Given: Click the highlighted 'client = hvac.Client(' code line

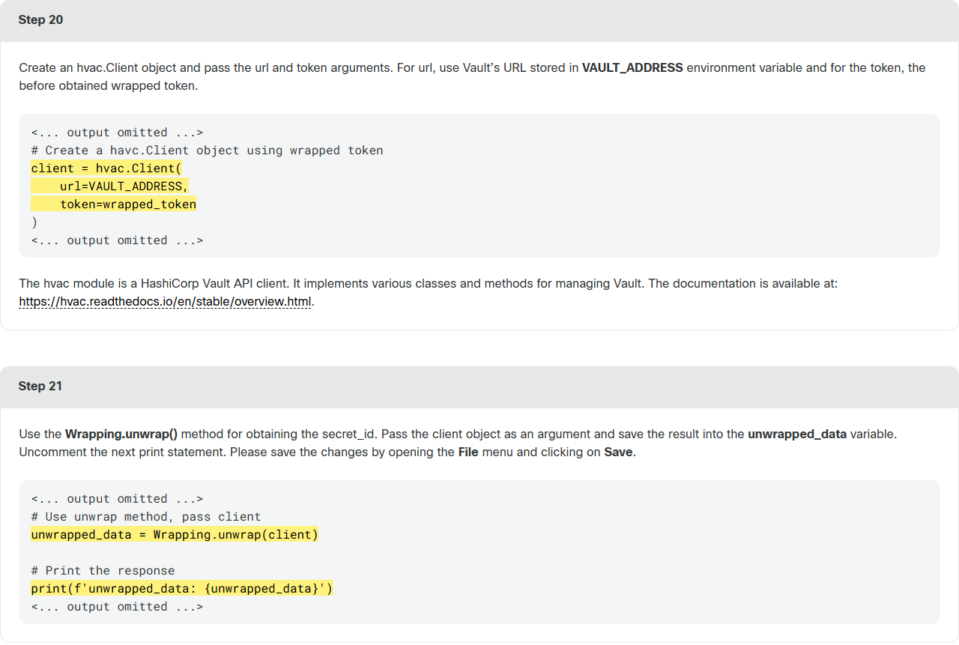Looking at the screenshot, I should (x=106, y=169).
